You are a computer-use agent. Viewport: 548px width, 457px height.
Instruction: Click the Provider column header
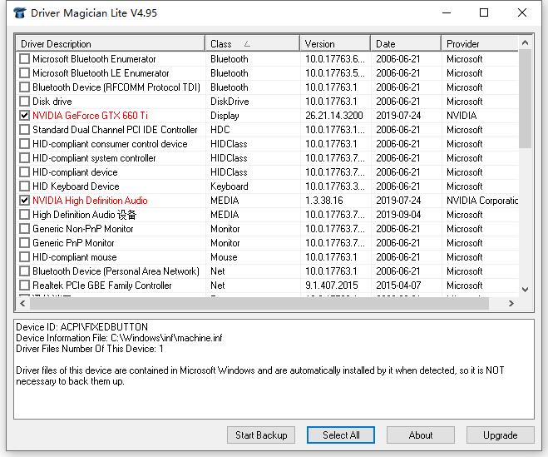pyautogui.click(x=480, y=44)
